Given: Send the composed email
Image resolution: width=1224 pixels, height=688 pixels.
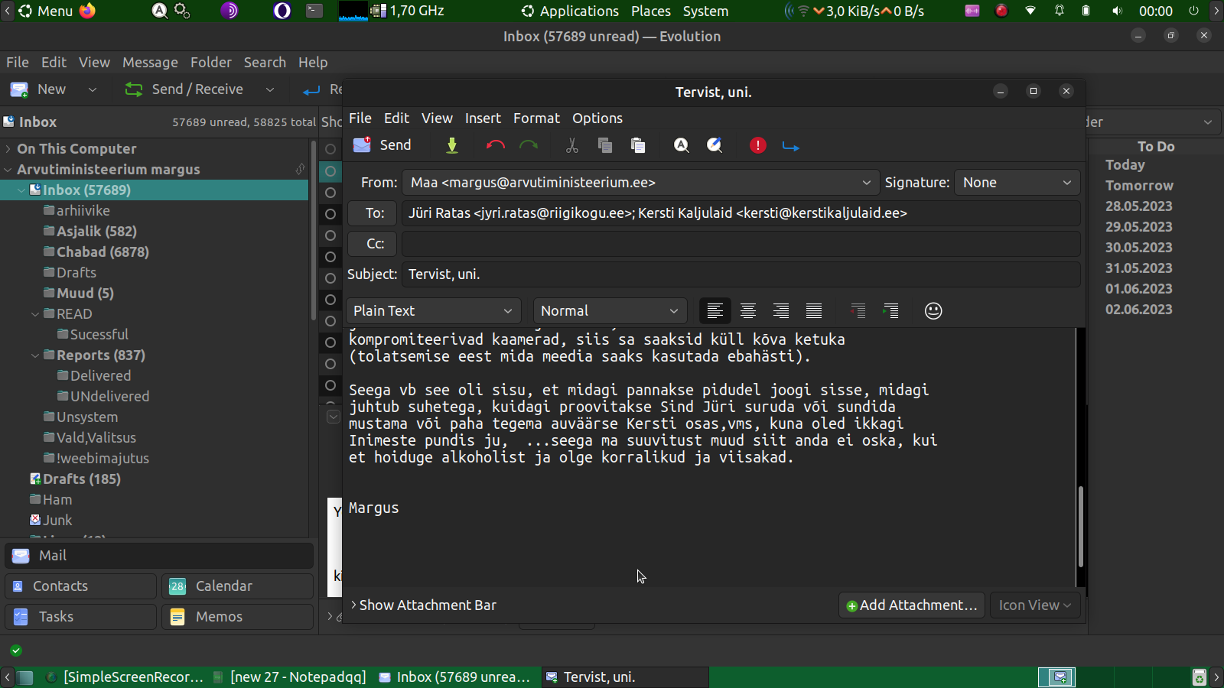Looking at the screenshot, I should (382, 145).
